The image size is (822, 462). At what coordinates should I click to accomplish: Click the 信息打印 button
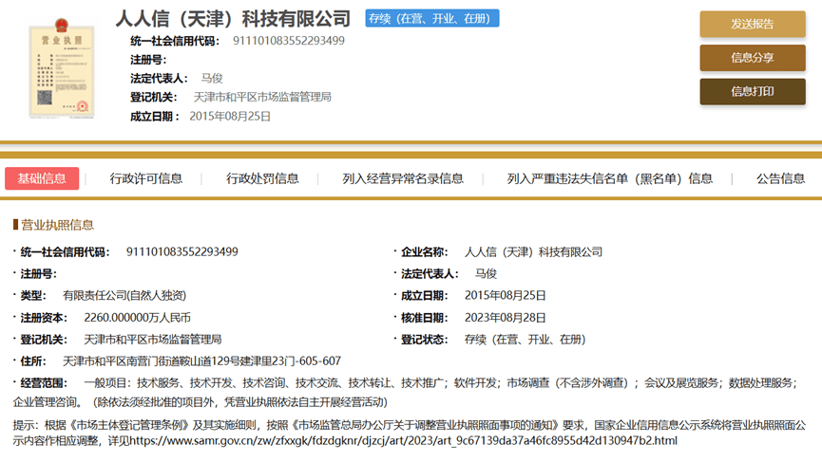click(753, 92)
